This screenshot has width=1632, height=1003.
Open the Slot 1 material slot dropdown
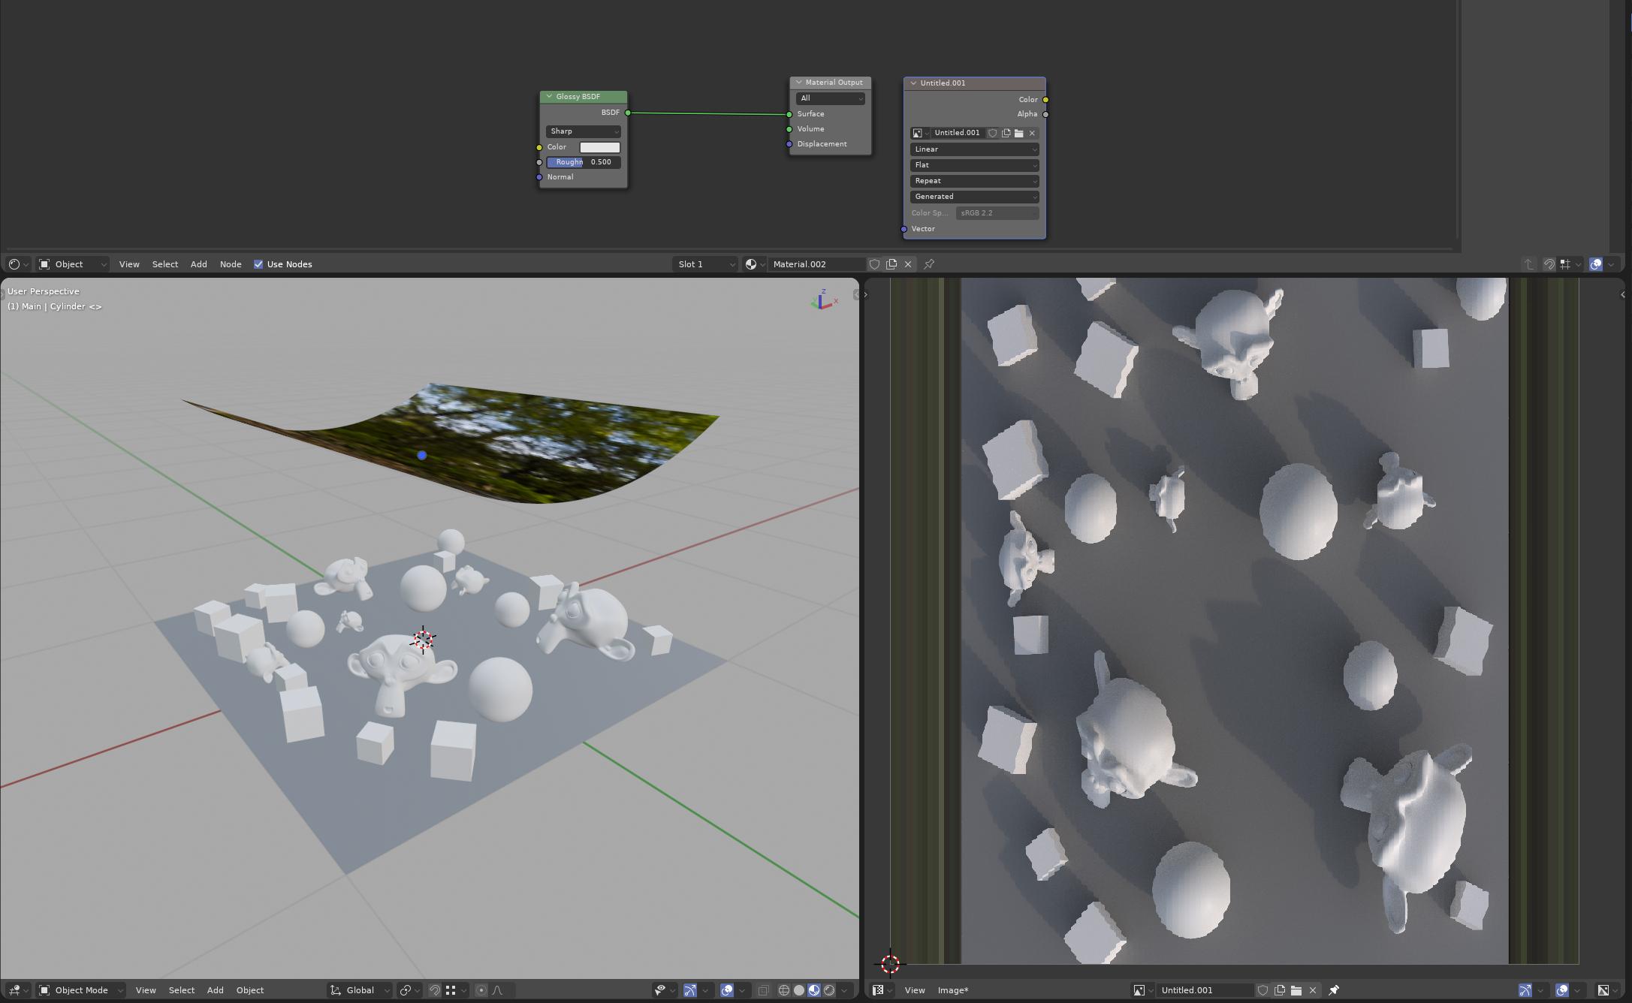point(704,264)
